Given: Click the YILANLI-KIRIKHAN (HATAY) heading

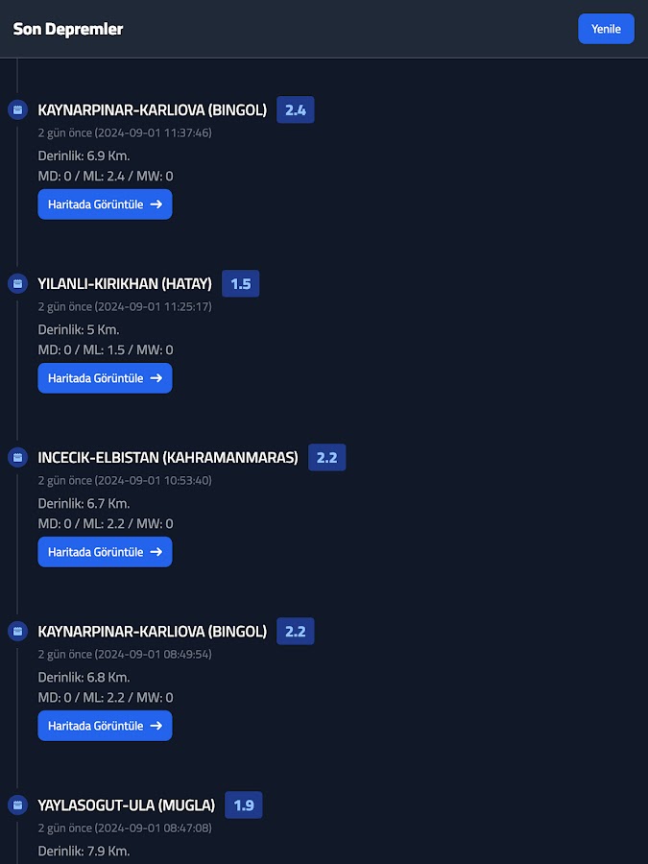Looking at the screenshot, I should coord(125,283).
